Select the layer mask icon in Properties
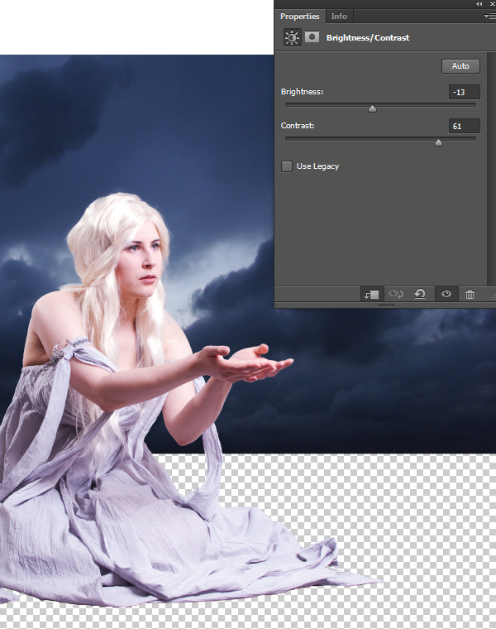 coord(312,37)
